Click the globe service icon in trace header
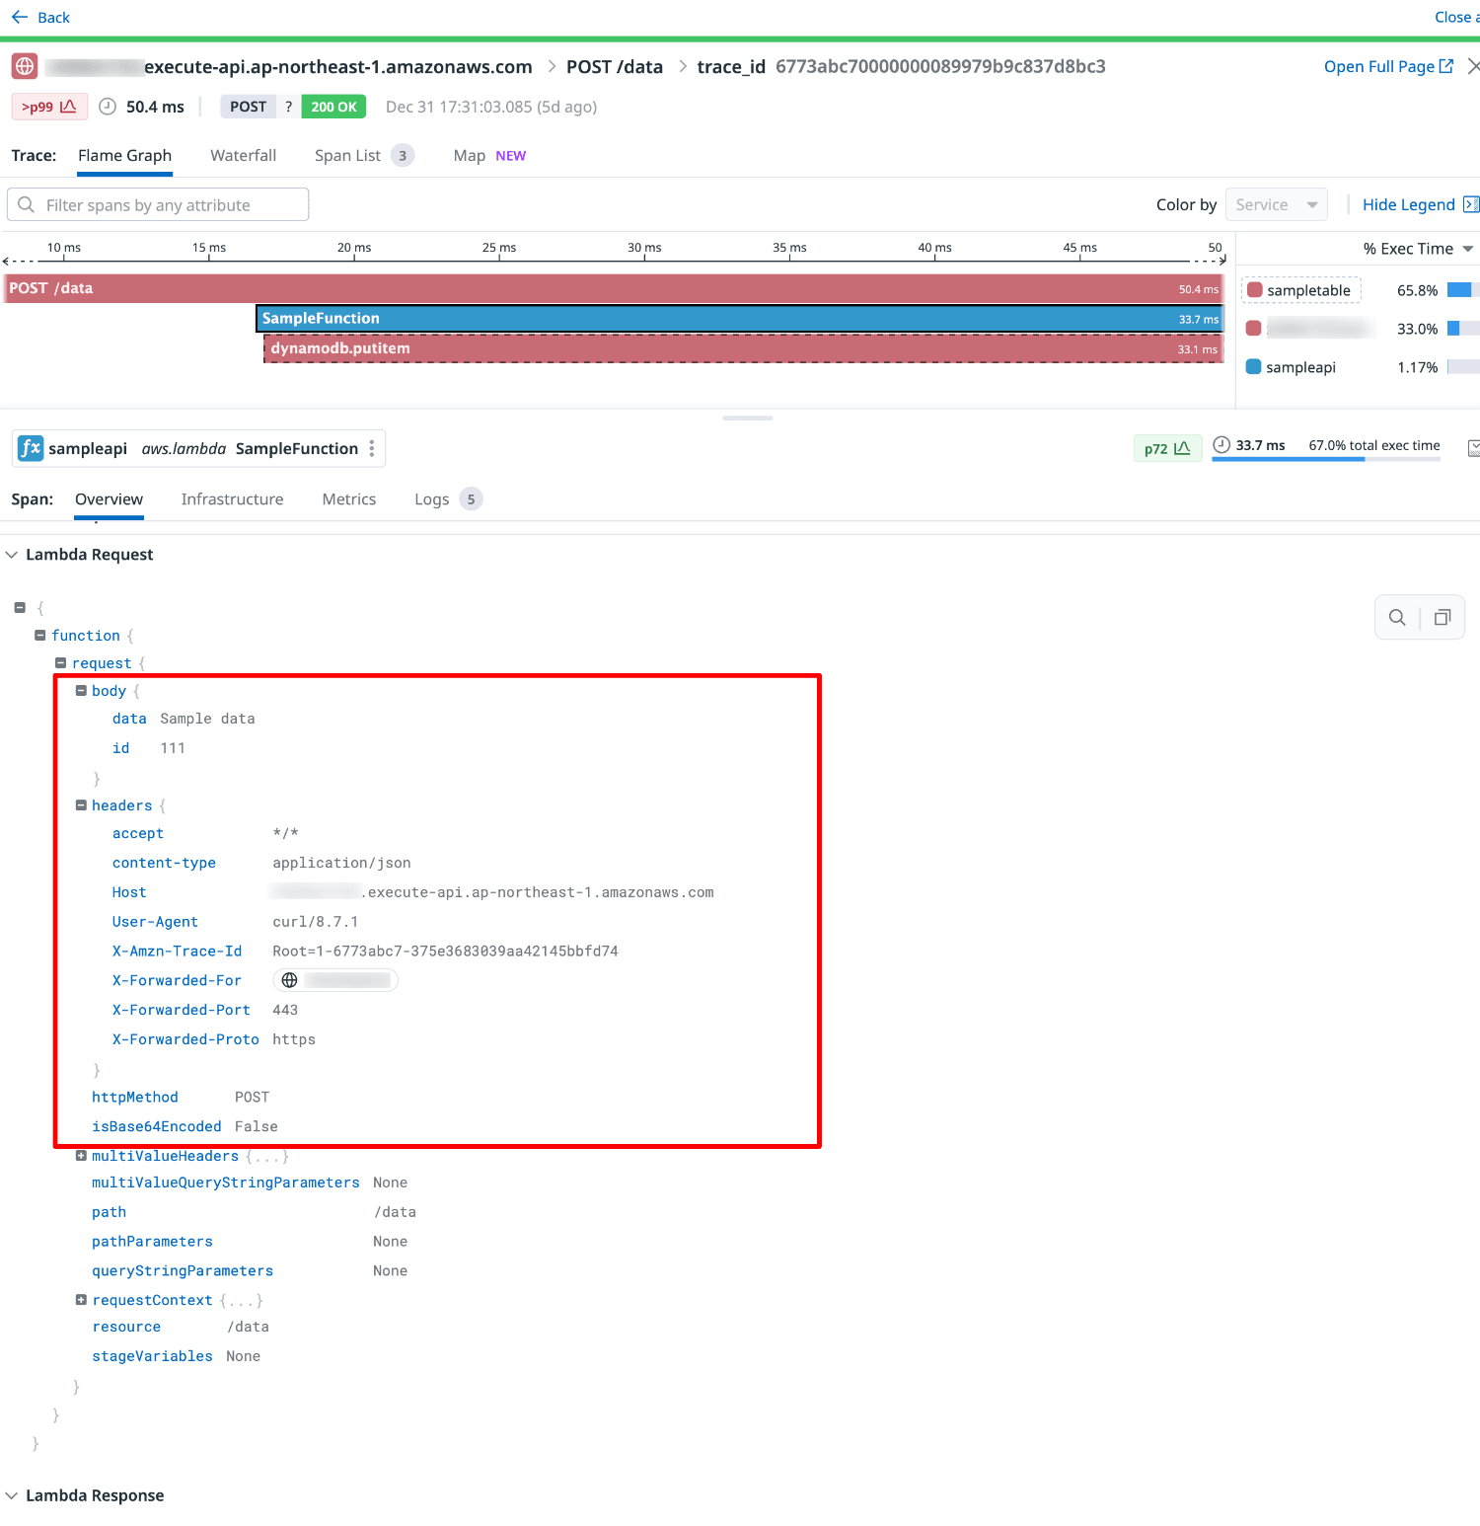 point(25,66)
